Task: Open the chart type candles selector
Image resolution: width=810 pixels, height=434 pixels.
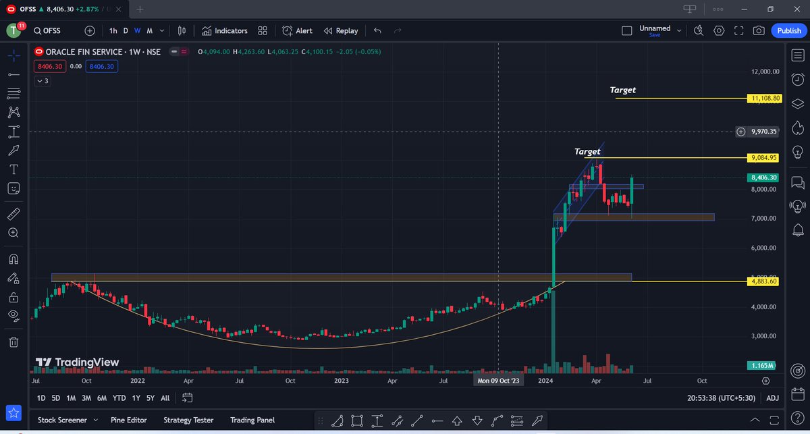Action: pos(182,30)
